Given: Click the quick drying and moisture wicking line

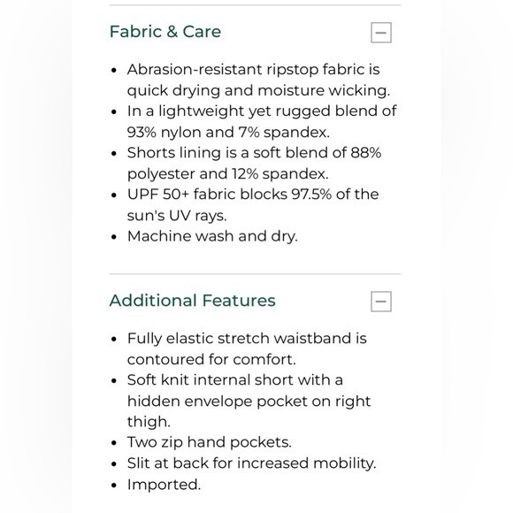Looking at the screenshot, I should coord(259,90).
